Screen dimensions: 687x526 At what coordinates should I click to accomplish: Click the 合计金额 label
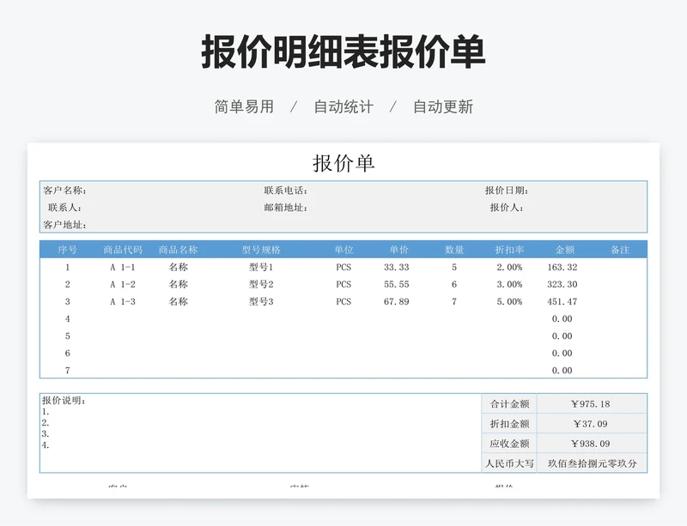click(x=509, y=404)
